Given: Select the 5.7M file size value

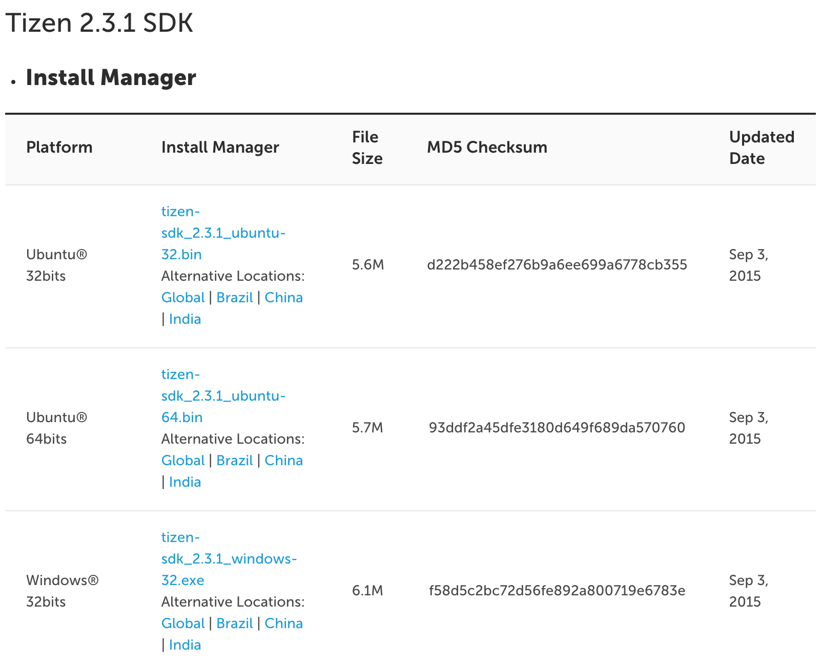Looking at the screenshot, I should click(x=367, y=428).
